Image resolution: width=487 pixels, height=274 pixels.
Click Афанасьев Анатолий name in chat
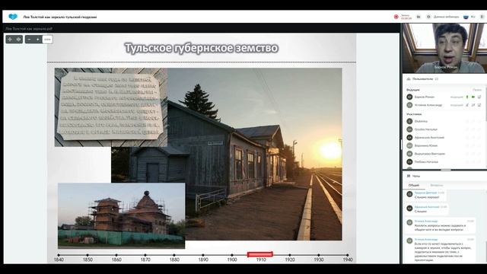click(427, 207)
